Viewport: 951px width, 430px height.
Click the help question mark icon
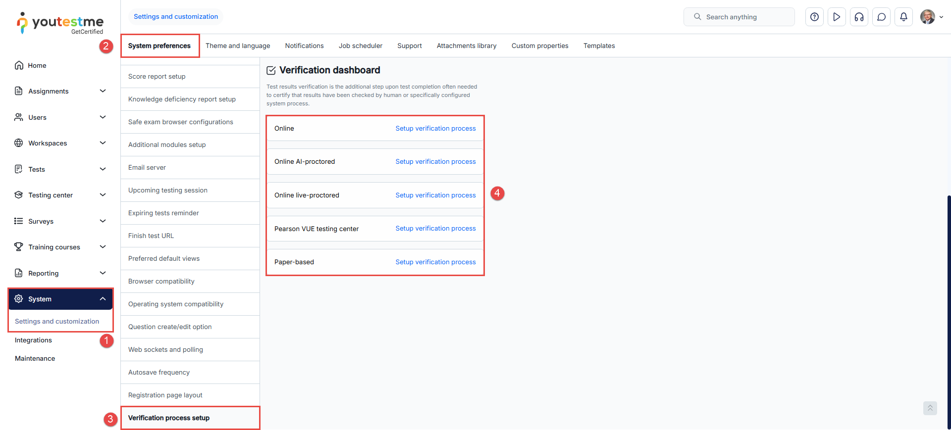click(x=814, y=17)
